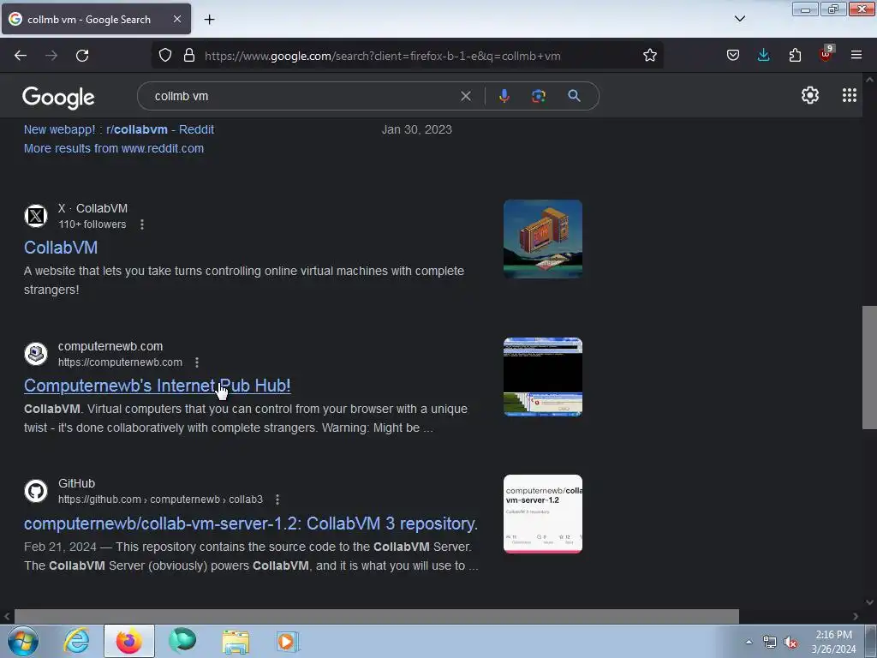Clear the search query with X

[x=465, y=96]
